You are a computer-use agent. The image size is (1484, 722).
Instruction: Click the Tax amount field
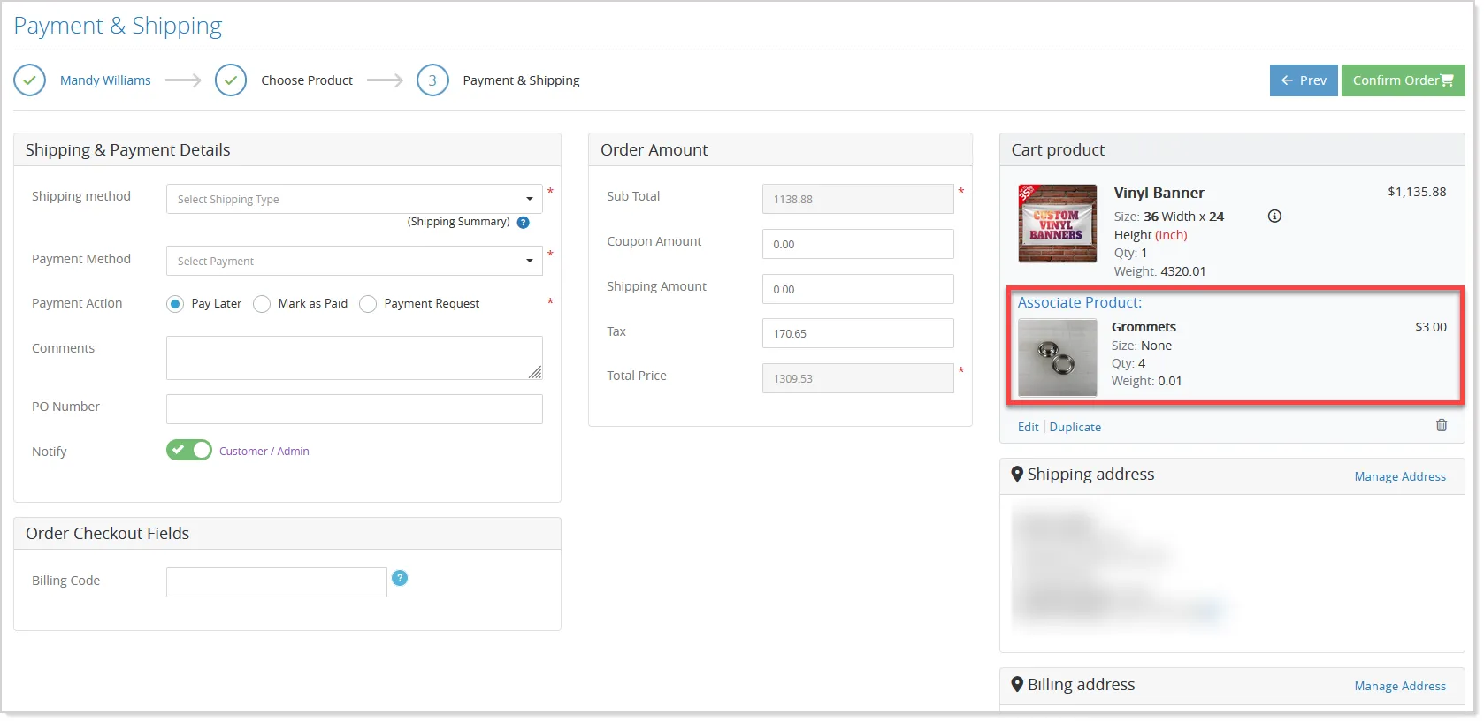858,333
